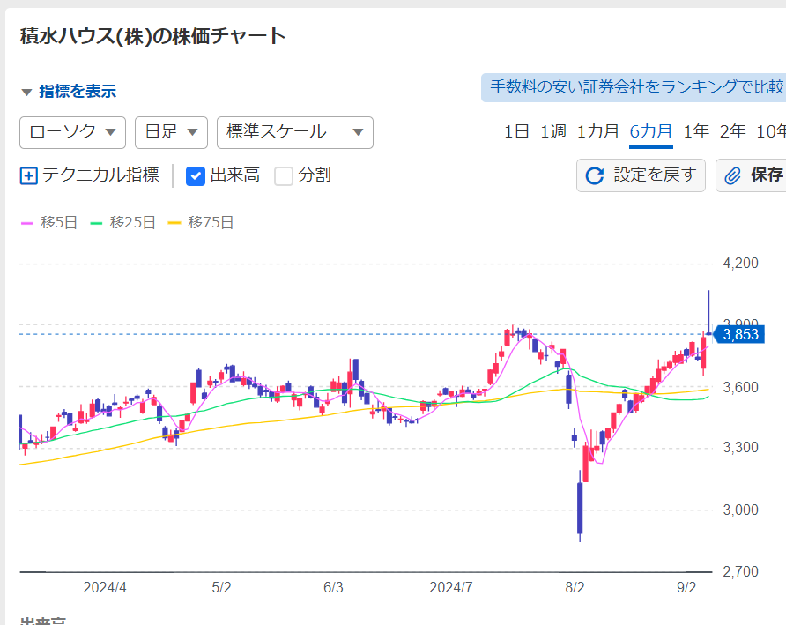786x625 pixels.
Task: Open the 手数料の安い証券会社 ranking link
Action: click(x=634, y=87)
